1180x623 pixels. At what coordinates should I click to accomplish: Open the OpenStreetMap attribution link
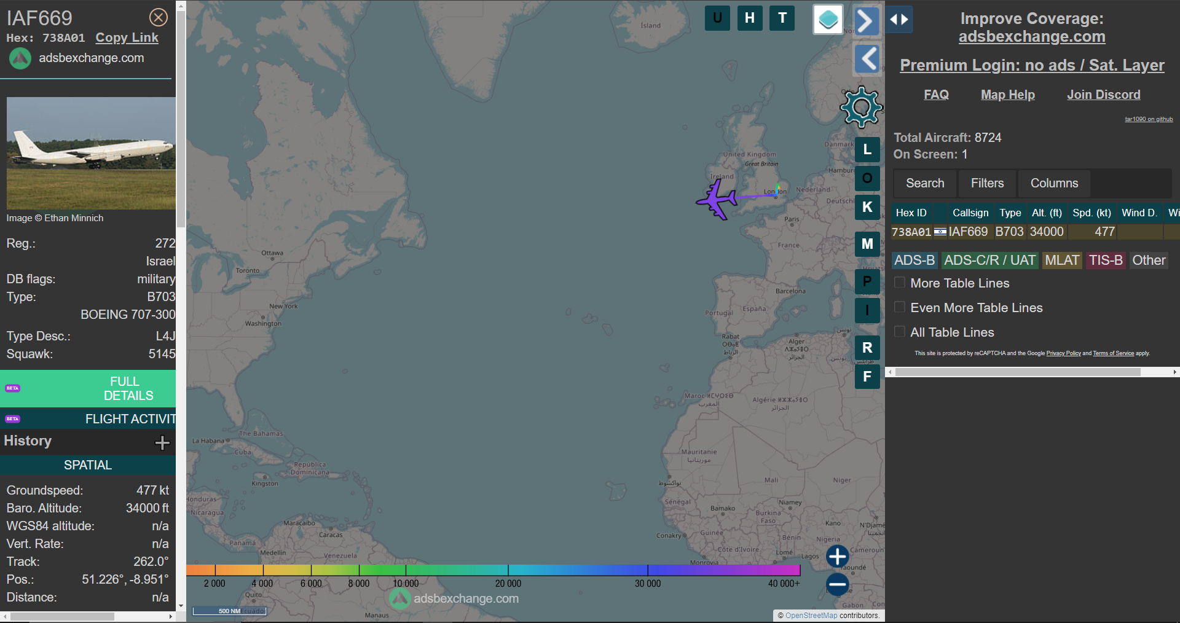tap(811, 616)
